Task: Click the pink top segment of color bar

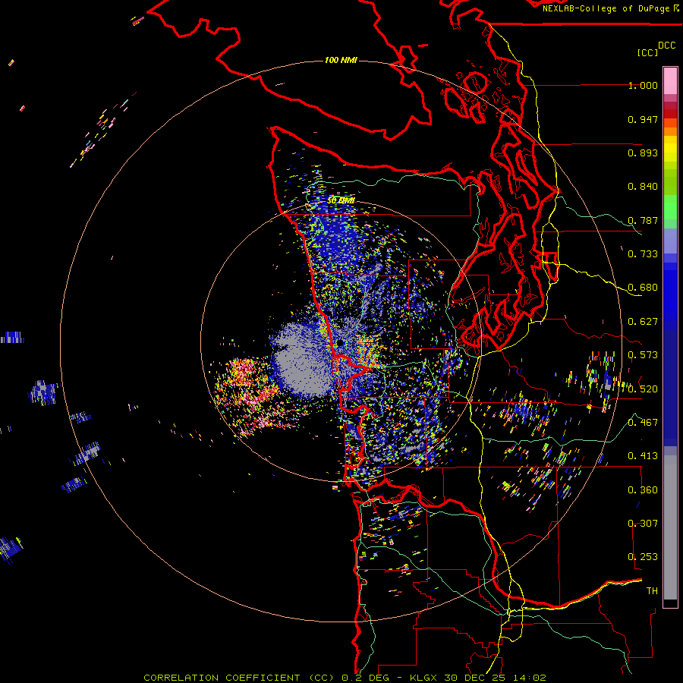Action: (x=670, y=80)
